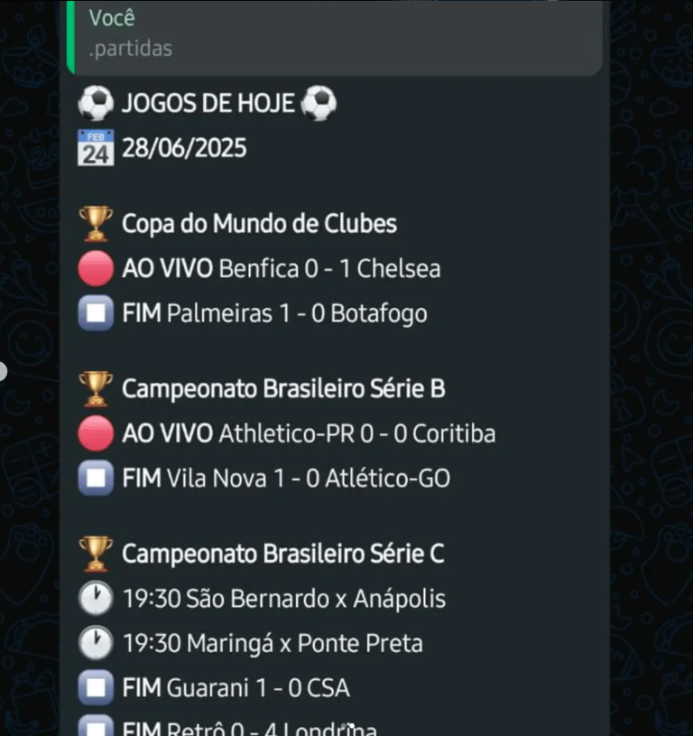
Task: Click the Campeonato Brasileiro Série B heading
Action: pyautogui.click(x=283, y=388)
